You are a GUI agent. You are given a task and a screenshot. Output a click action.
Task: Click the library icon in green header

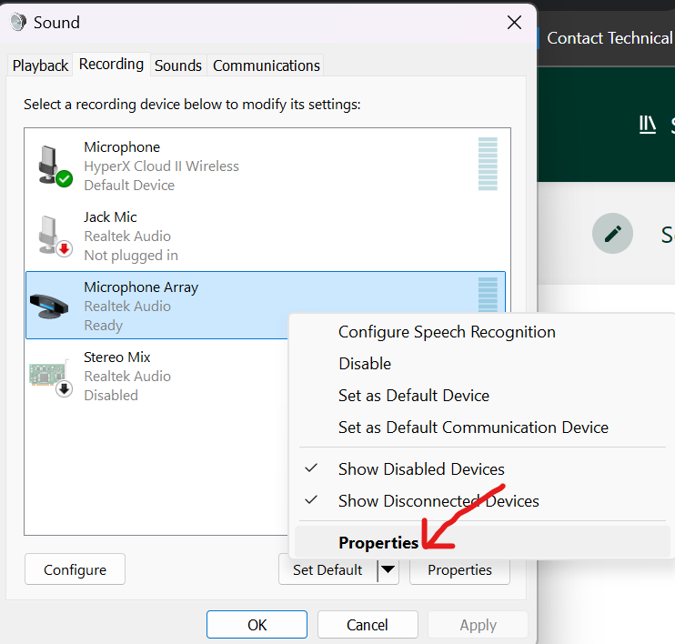point(648,125)
